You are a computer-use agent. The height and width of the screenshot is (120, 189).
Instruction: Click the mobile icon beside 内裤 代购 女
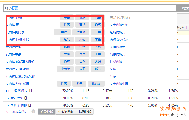[x=31, y=91]
